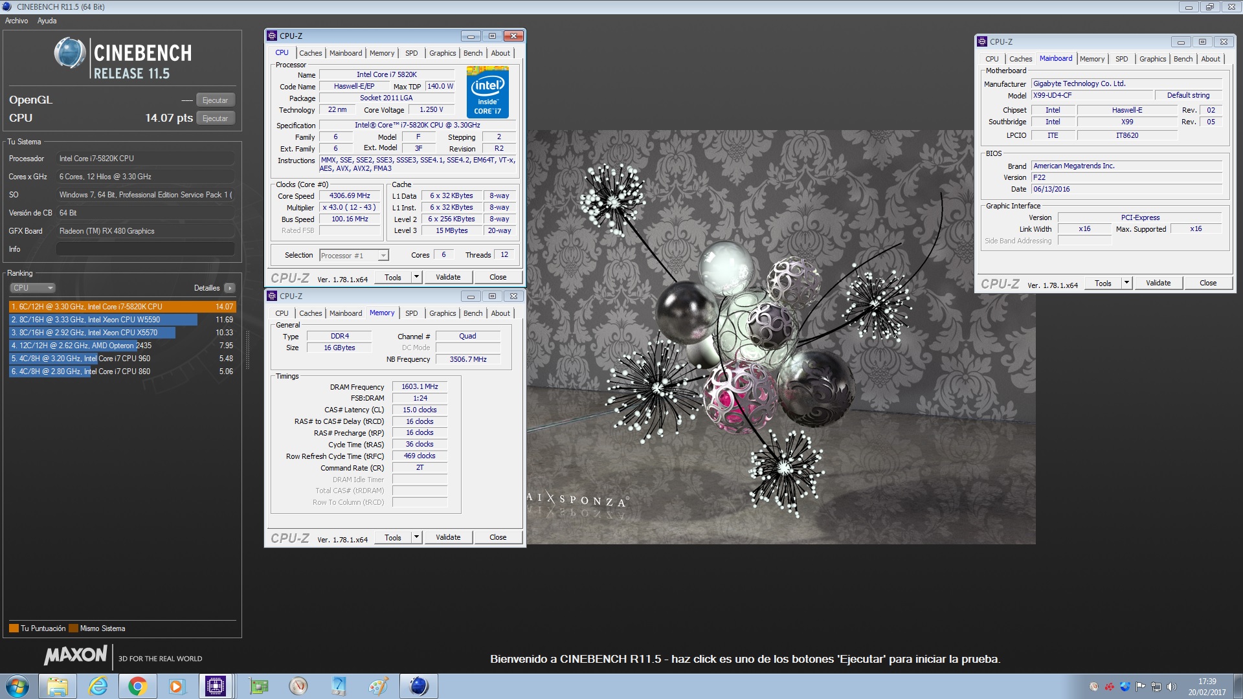
Task: Click the gauge dial tray icon
Action: click(1094, 687)
